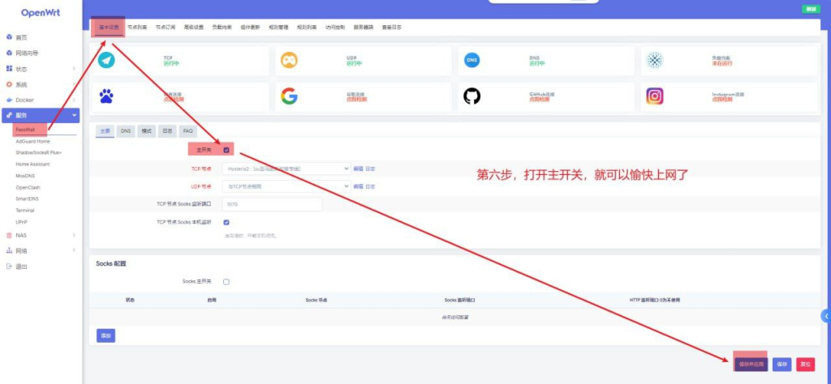Select the 日志 sub-tab
Viewport: 831px width, 384px height.
click(x=167, y=131)
